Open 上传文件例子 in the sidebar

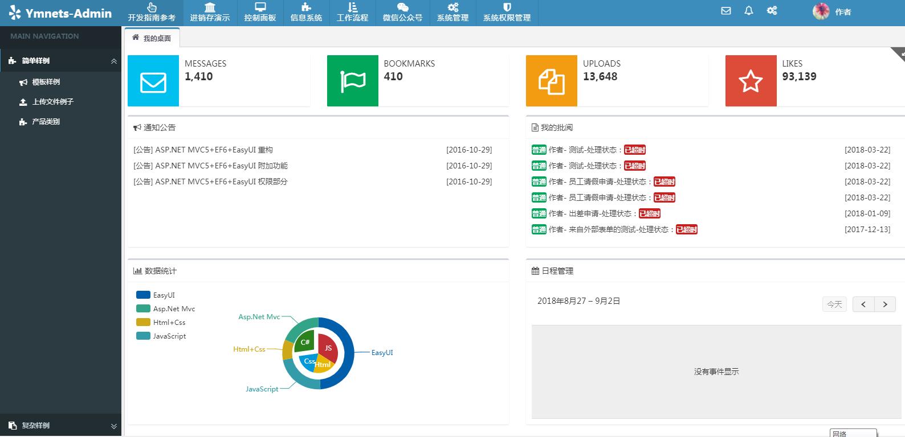pos(53,102)
